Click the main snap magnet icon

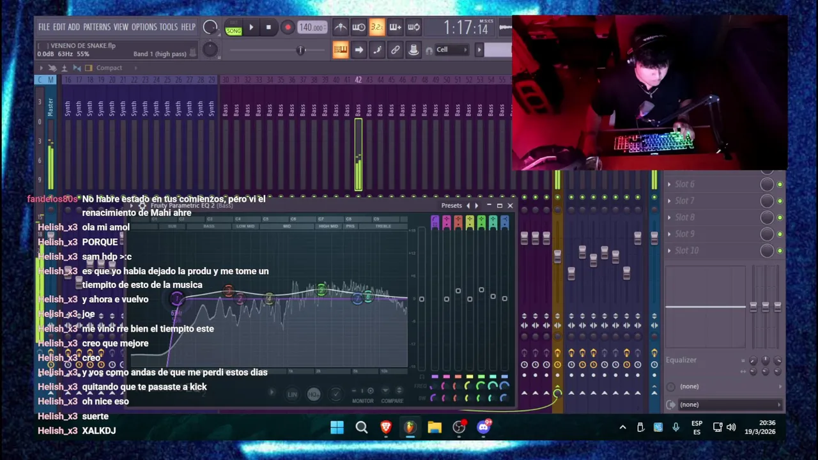429,50
